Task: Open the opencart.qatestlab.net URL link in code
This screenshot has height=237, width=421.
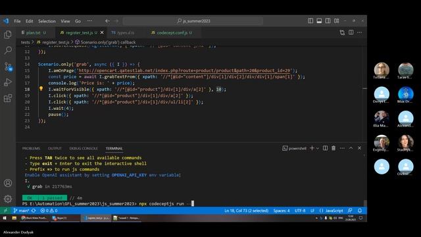Action: (x=184, y=70)
